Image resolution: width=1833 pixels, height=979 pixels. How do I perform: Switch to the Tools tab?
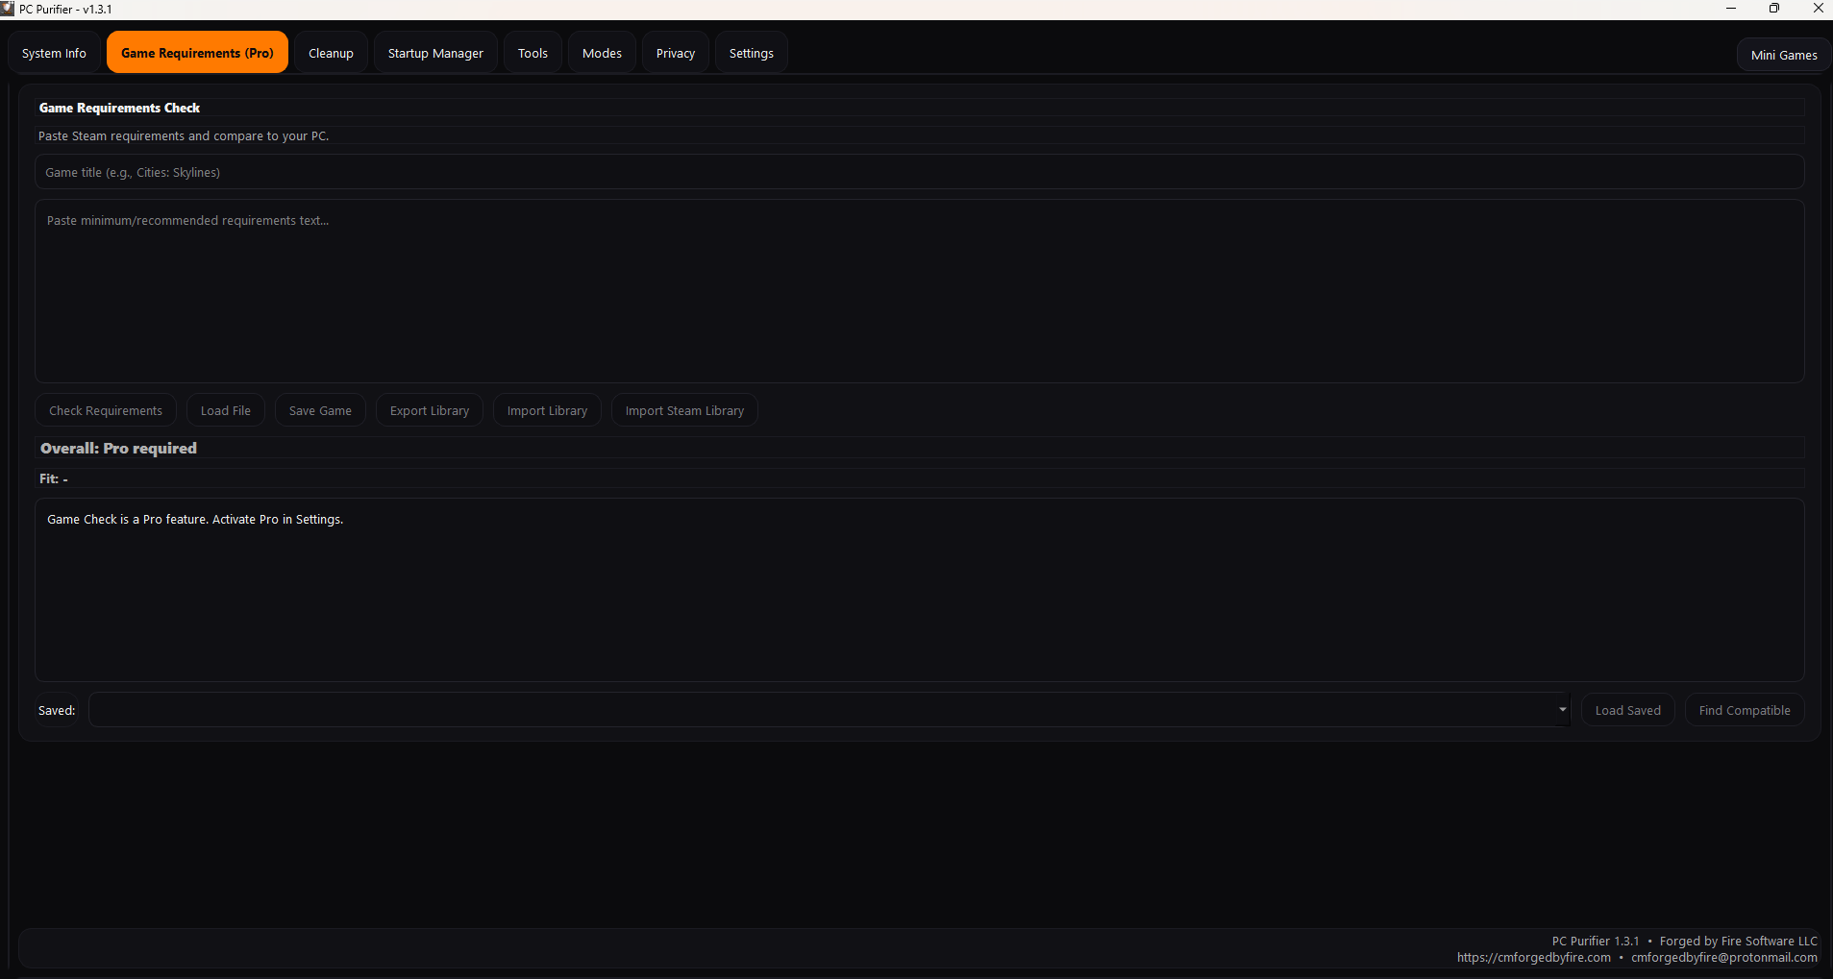click(533, 52)
